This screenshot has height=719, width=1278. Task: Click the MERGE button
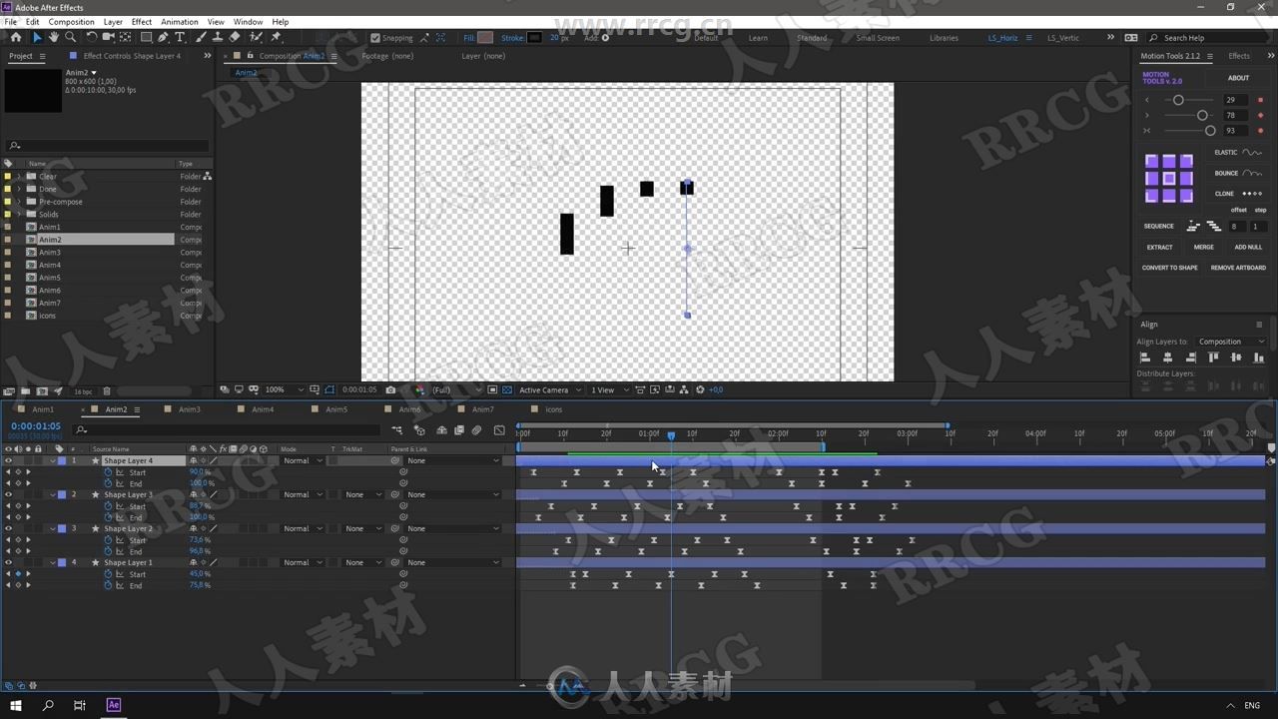(x=1204, y=247)
